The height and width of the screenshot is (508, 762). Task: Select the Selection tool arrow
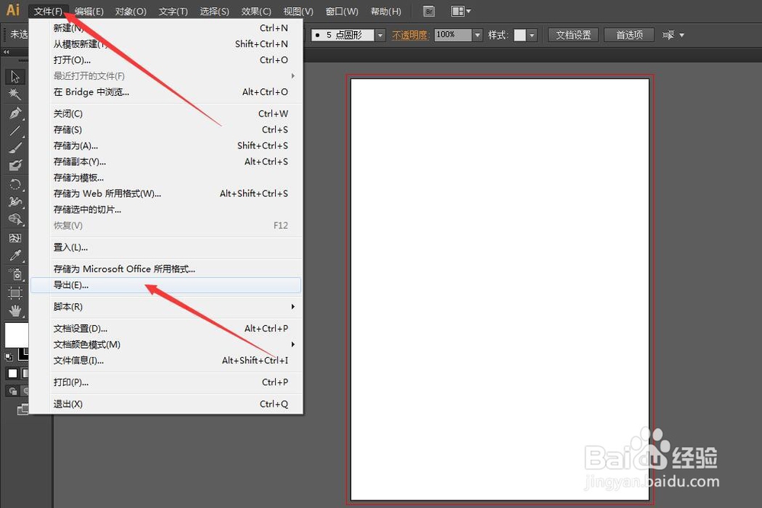15,76
